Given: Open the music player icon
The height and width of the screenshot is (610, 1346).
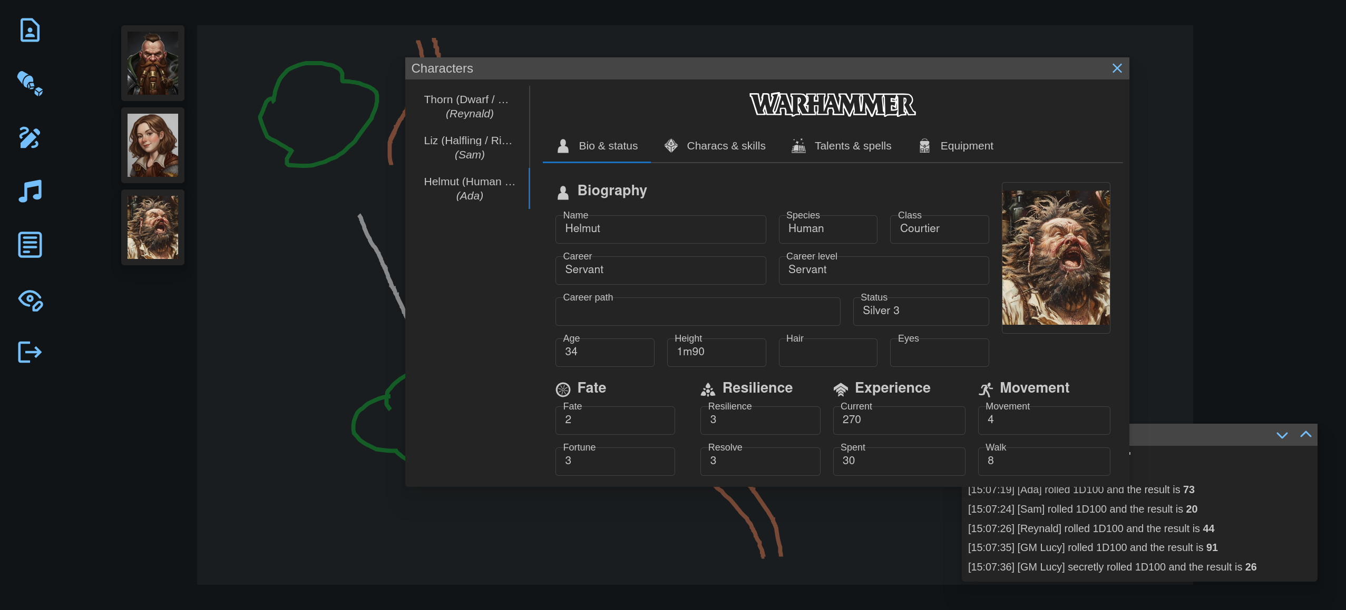Looking at the screenshot, I should coord(30,191).
